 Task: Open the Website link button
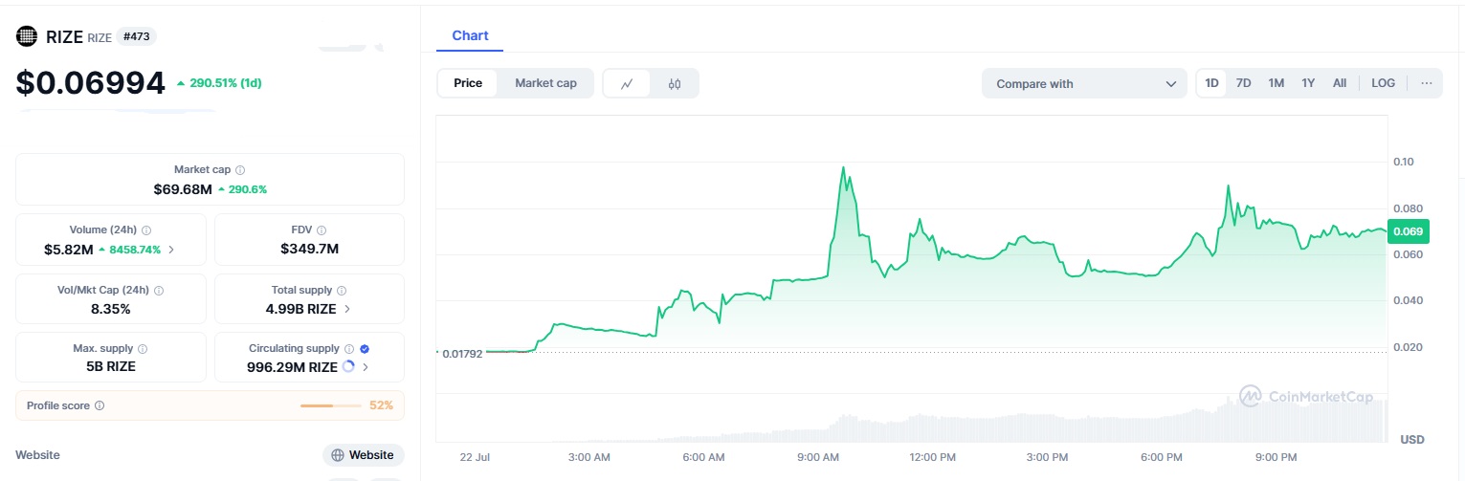[363, 455]
